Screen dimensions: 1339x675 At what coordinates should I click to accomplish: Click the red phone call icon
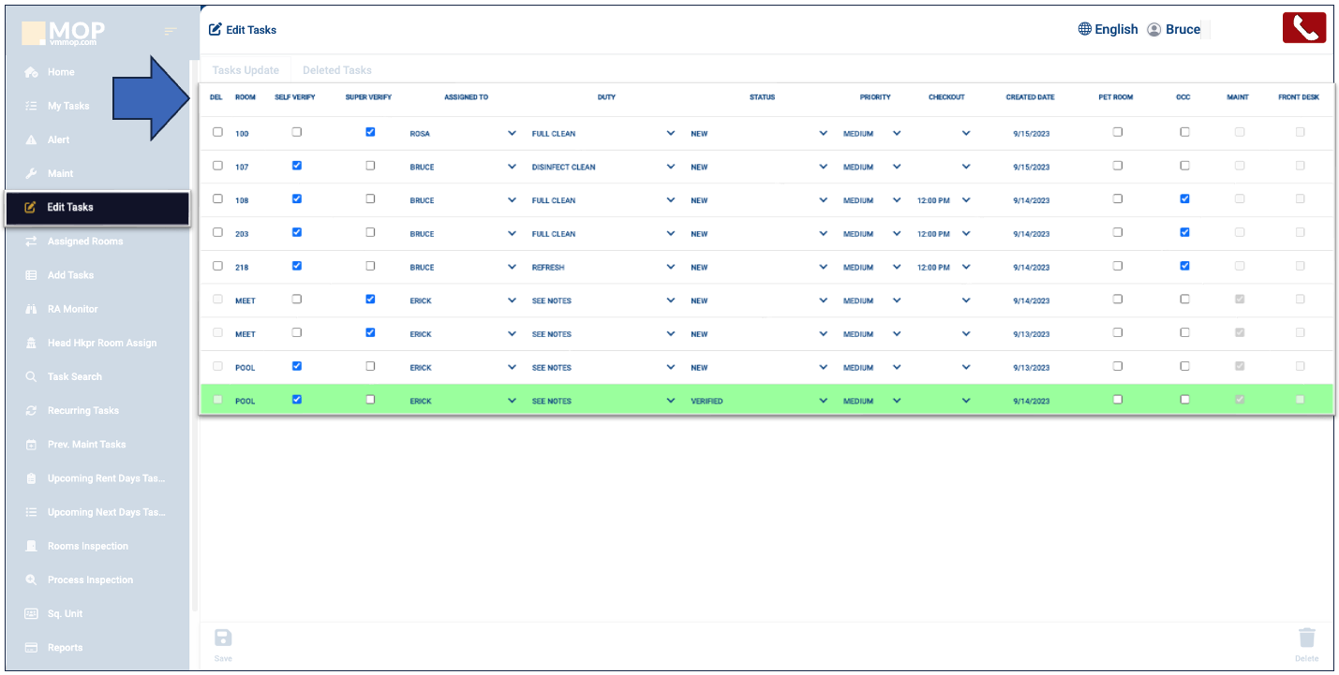[x=1303, y=28]
